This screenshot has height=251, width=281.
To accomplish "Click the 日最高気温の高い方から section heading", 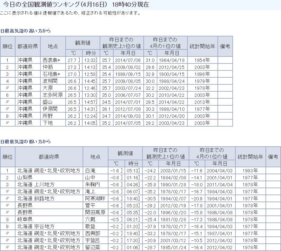I will [x=26, y=31].
